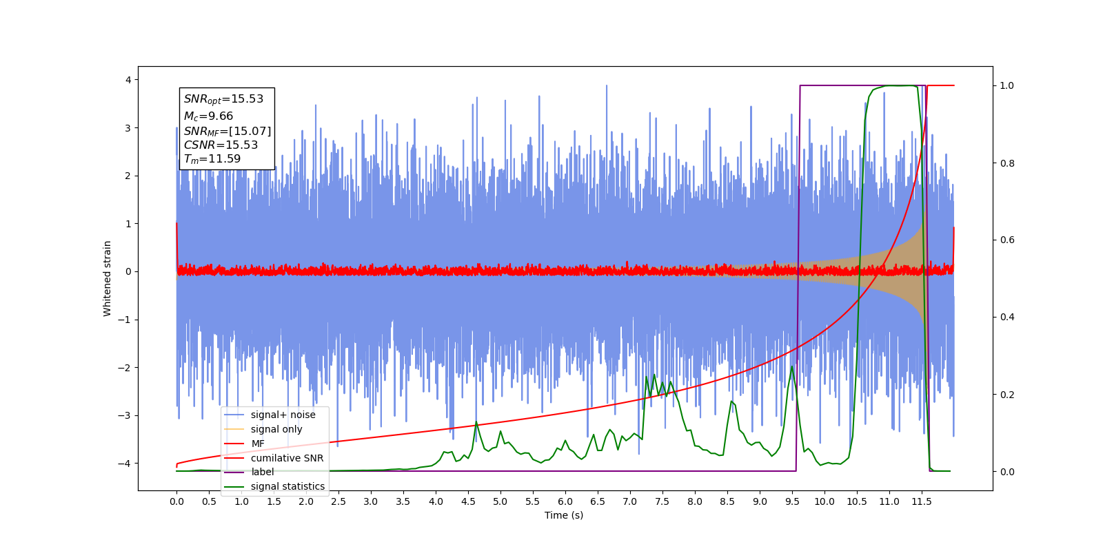Click the purple line sample beside 'label'
This screenshot has height=551, width=1103.
[x=234, y=472]
